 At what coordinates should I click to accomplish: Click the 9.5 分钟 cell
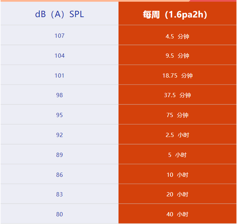(177, 56)
